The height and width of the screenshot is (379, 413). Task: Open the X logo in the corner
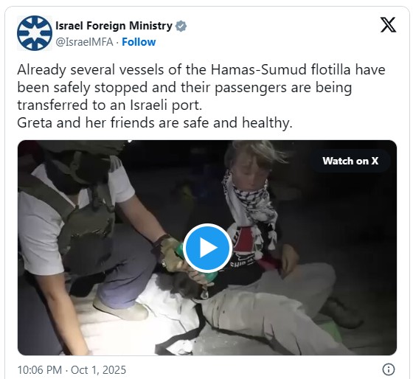[388, 25]
